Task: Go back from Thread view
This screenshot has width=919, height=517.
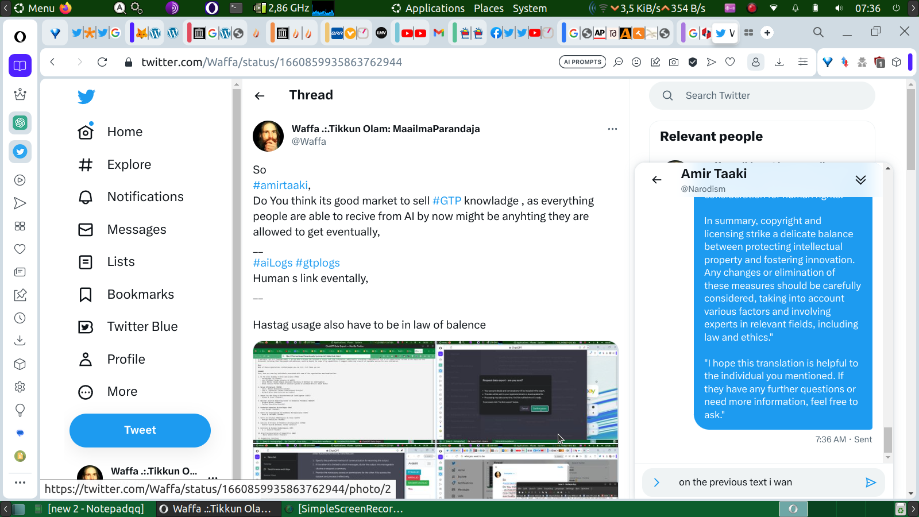Action: pos(260,96)
